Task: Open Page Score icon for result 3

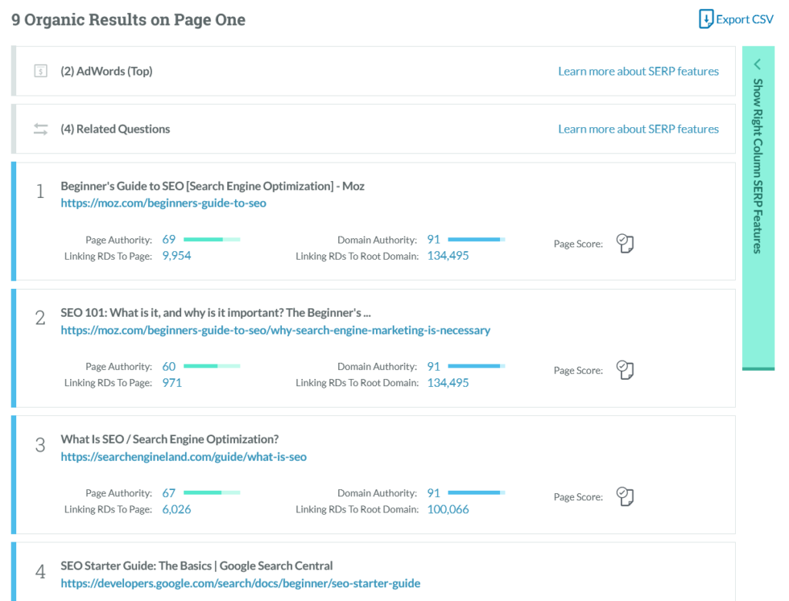Action: 625,497
